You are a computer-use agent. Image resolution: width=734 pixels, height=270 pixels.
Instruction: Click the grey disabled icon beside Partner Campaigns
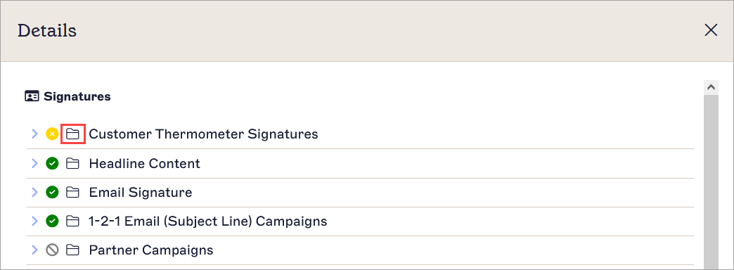(52, 250)
